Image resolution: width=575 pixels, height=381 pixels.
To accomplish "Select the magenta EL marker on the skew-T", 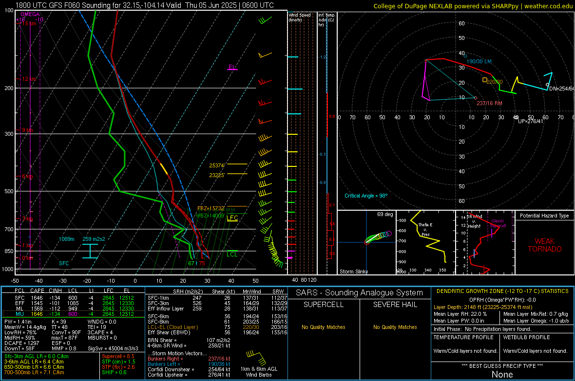I will pyautogui.click(x=232, y=68).
